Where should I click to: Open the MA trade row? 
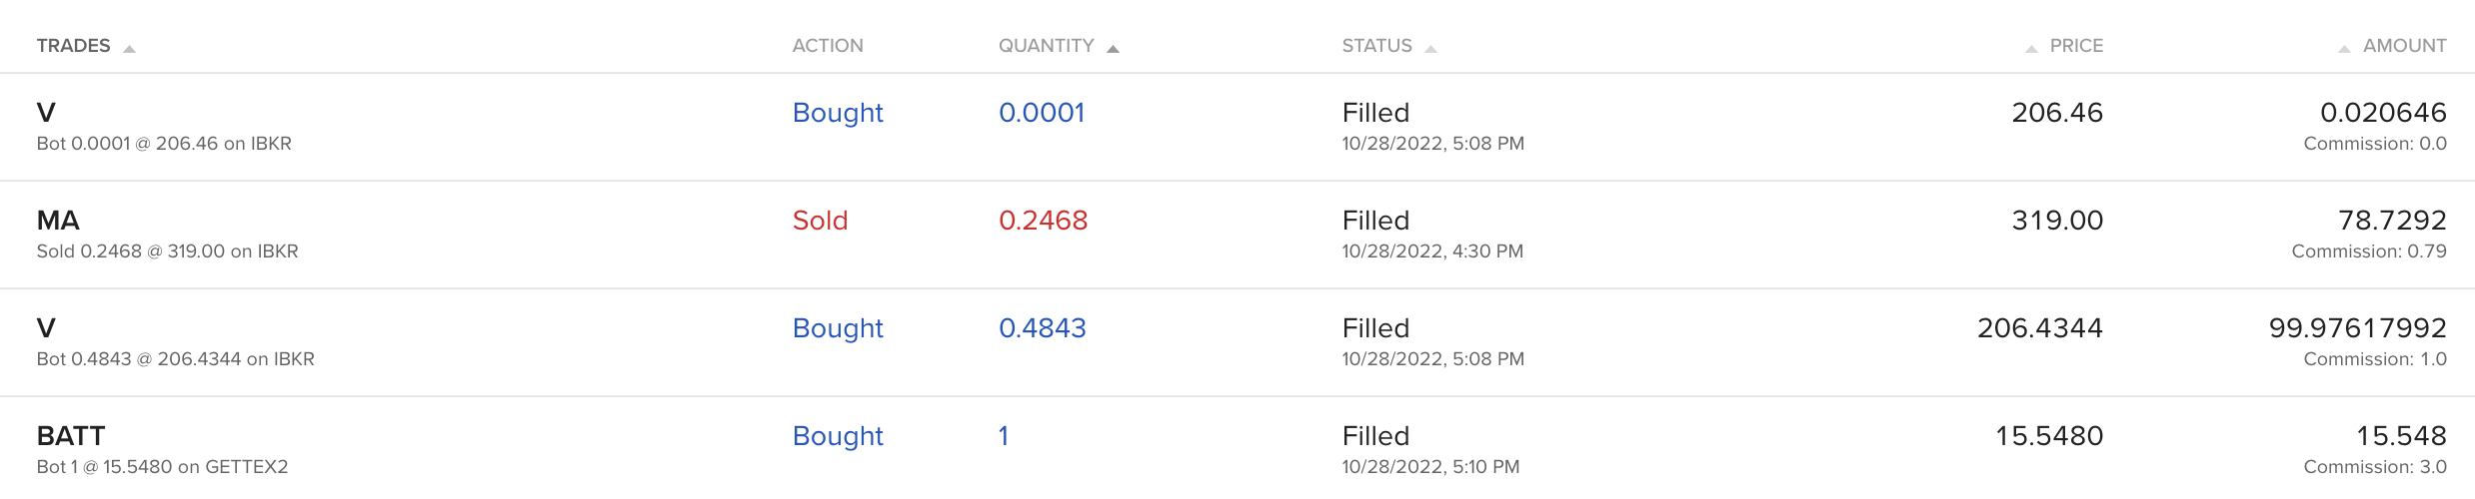click(x=1237, y=235)
